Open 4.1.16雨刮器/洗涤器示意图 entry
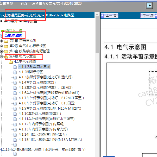The height and width of the screenshot is (157, 157). point(43,150)
